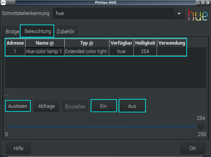Click the Philips hue logo
Screen dimensions: 211x157
click(198, 14)
